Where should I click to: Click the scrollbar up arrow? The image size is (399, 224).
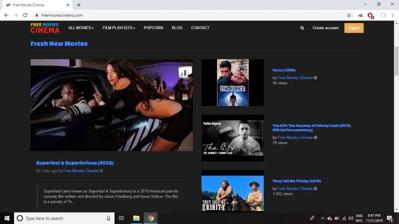396,23
